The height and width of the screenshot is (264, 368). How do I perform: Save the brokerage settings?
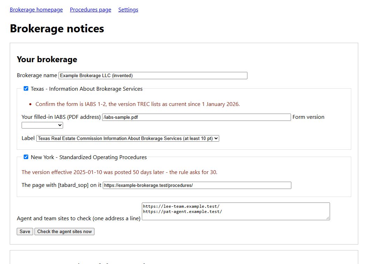coord(25,231)
